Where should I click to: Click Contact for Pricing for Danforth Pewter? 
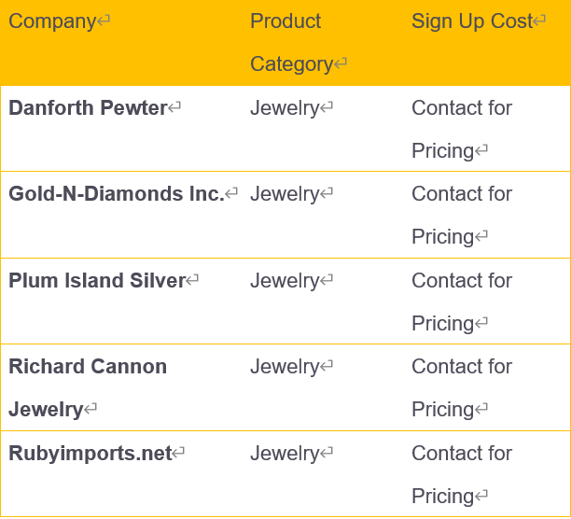pyautogui.click(x=462, y=130)
